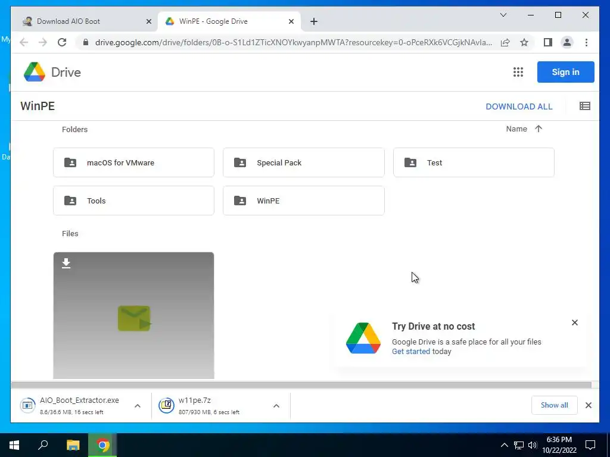Screen dimensions: 610x457
Task: Reload the page
Action: coord(62,42)
